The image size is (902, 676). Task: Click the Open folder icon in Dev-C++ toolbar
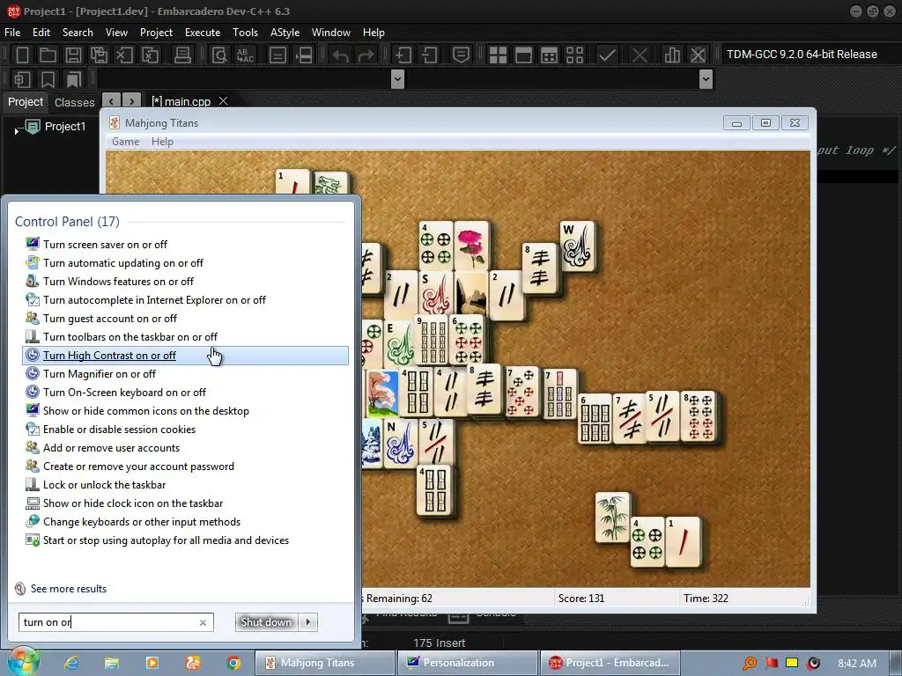pos(48,55)
